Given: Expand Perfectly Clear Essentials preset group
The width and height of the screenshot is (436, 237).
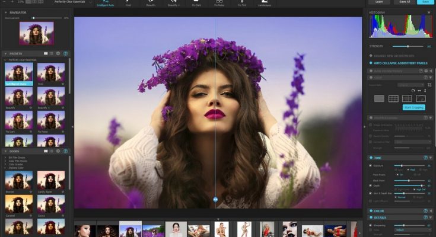Looking at the screenshot, I should (x=6, y=60).
